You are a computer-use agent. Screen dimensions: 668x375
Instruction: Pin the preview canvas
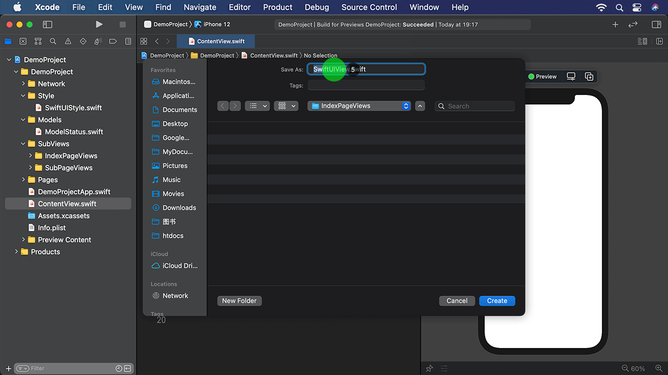pyautogui.click(x=429, y=368)
